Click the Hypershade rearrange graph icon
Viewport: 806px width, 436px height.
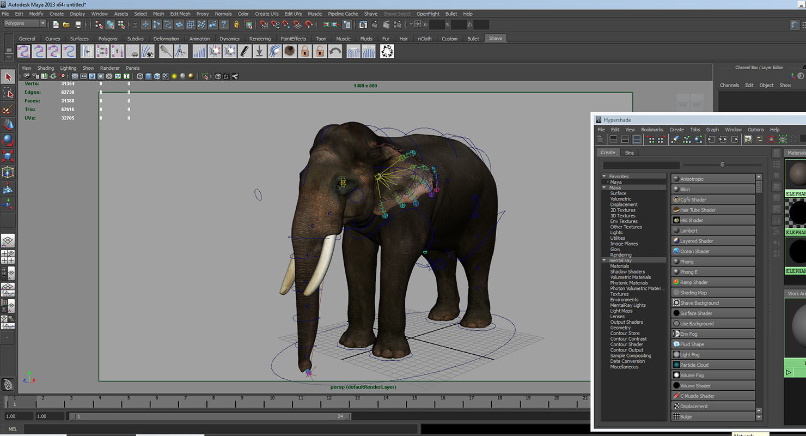click(x=687, y=140)
